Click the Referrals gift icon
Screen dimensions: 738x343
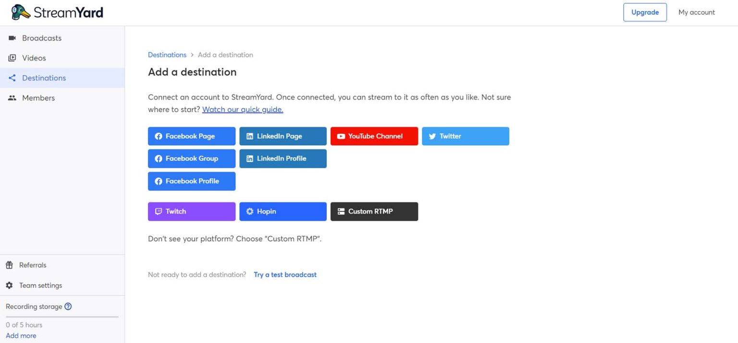click(9, 265)
